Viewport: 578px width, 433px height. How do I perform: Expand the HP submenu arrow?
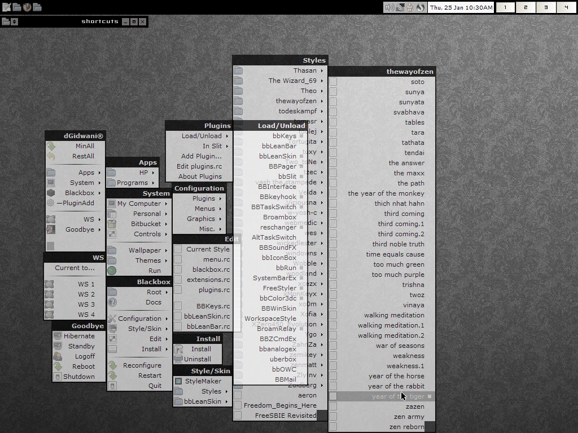(x=153, y=173)
